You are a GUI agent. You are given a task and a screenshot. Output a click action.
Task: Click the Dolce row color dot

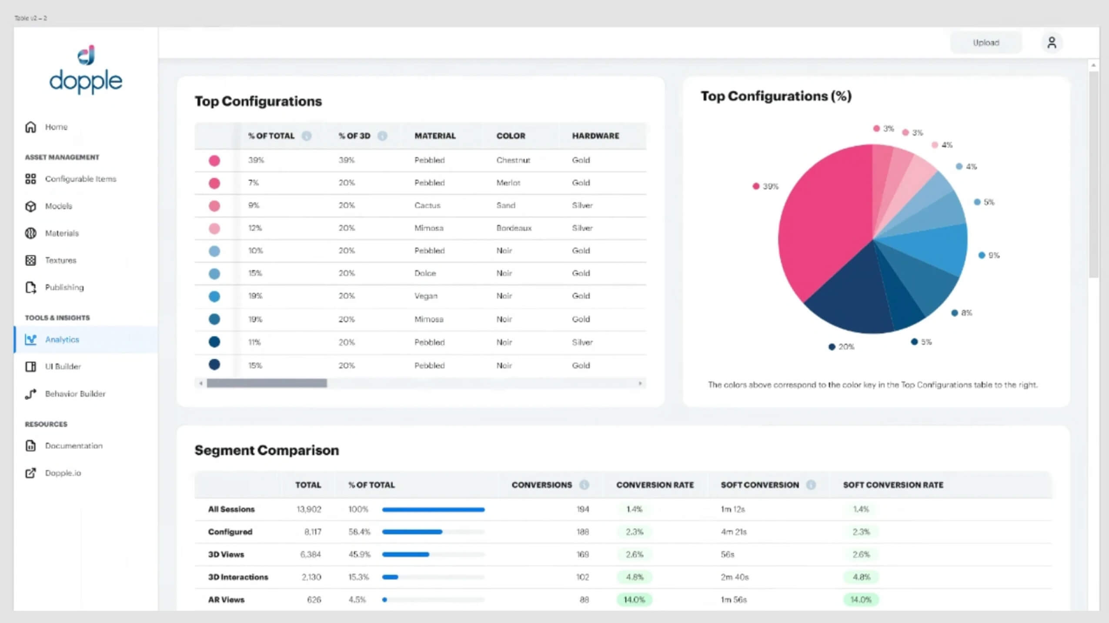tap(214, 274)
